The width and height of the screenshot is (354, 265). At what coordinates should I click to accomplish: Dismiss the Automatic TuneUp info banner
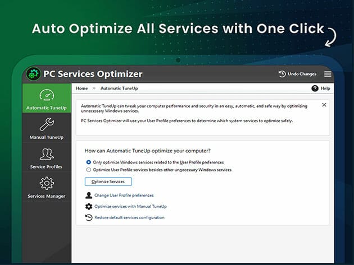coord(324,105)
